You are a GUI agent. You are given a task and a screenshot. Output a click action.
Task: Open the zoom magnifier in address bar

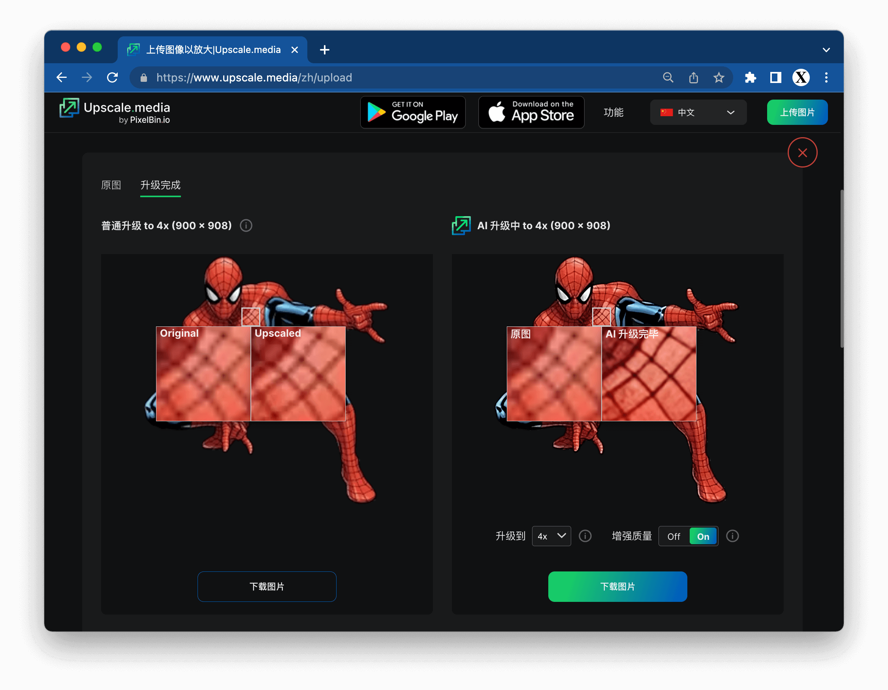[668, 77]
